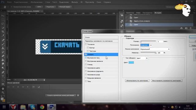Select the Paint Bucket tool

3,60
